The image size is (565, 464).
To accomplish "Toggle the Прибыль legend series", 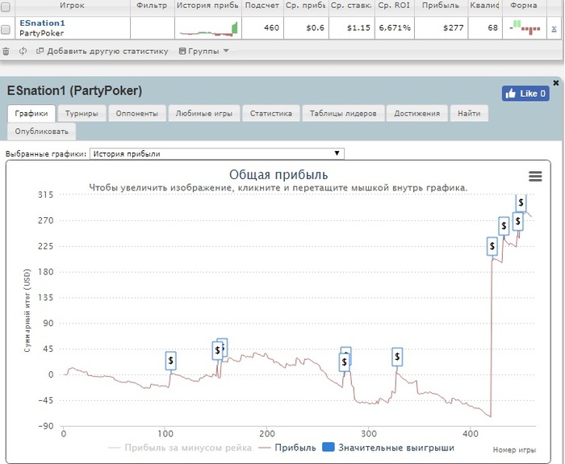I will pos(287,448).
